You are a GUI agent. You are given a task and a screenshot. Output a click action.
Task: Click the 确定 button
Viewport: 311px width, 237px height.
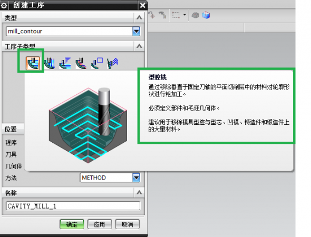[72, 224]
